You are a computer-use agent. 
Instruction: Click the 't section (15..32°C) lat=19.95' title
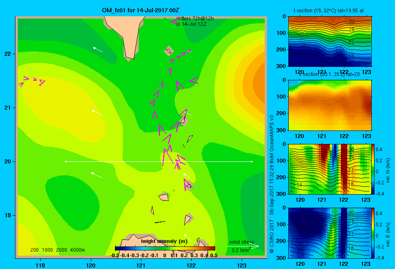tap(329, 11)
